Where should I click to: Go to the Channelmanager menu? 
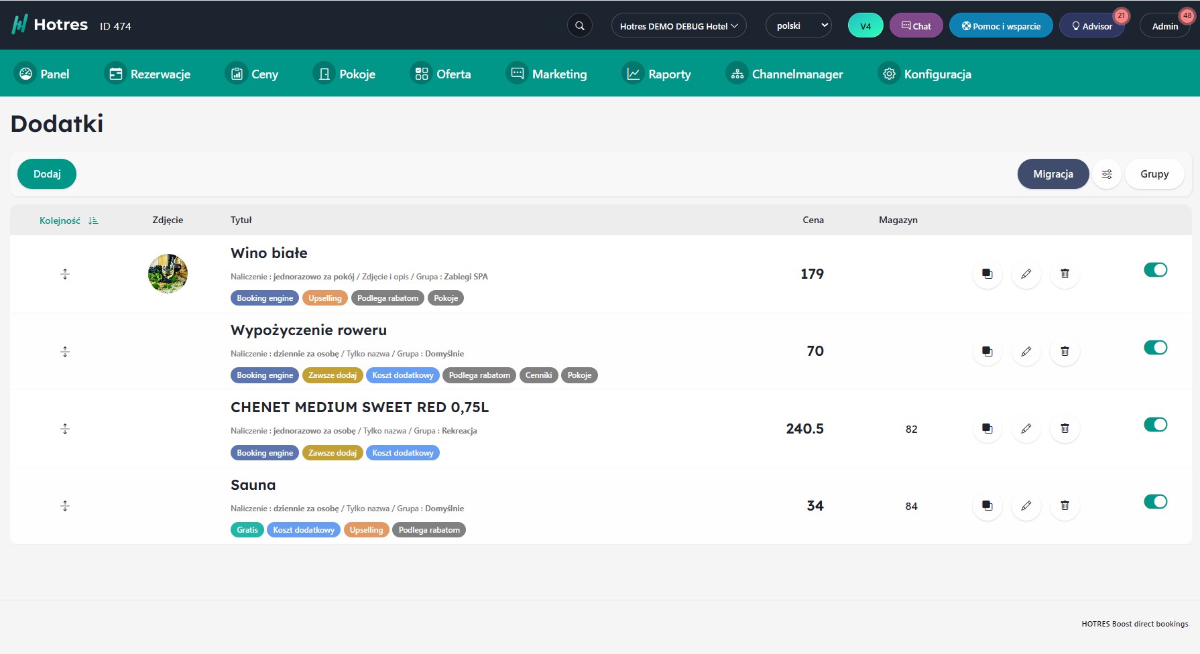click(x=785, y=74)
